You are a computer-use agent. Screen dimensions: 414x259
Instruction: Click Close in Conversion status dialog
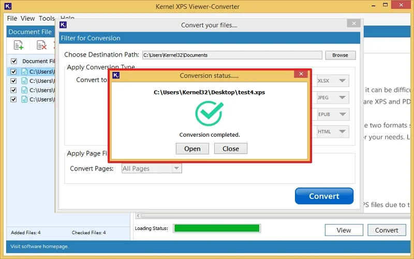tap(230, 149)
